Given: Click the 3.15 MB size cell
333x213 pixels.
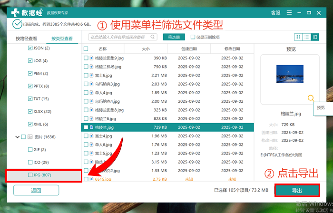Looking at the screenshot, I should click(x=159, y=162).
